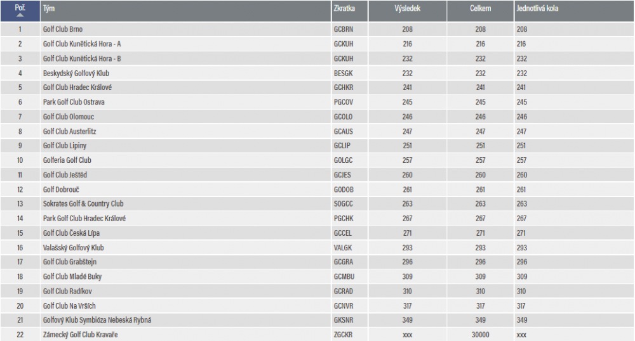
Task: Sort by the Tým column header
Action: 49,8
